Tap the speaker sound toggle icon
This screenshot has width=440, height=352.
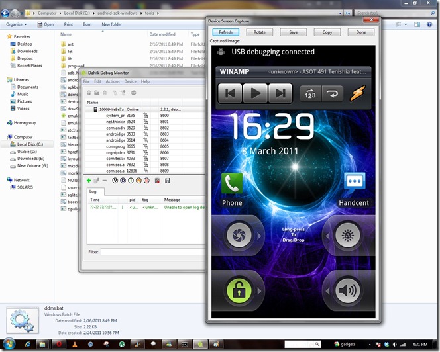tap(348, 290)
